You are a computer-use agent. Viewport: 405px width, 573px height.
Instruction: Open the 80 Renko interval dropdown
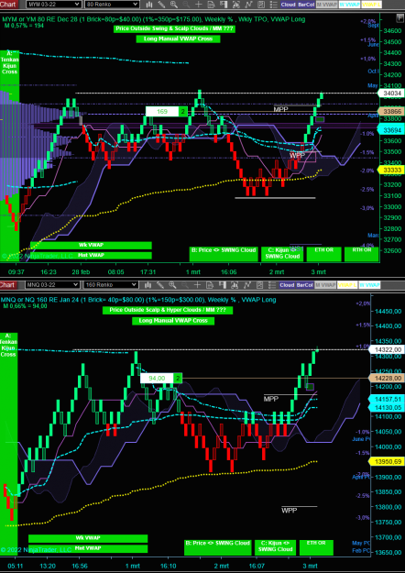click(112, 5)
